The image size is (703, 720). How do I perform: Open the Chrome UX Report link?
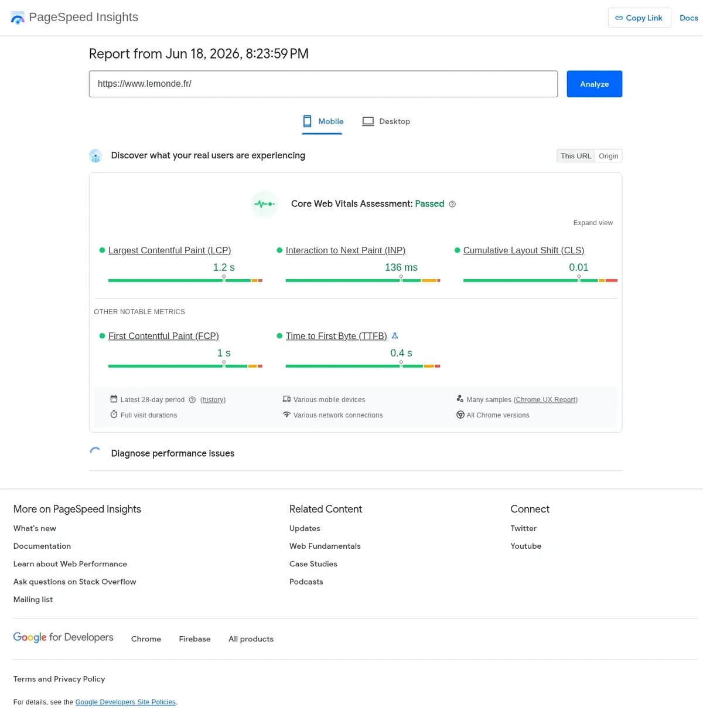click(x=545, y=400)
